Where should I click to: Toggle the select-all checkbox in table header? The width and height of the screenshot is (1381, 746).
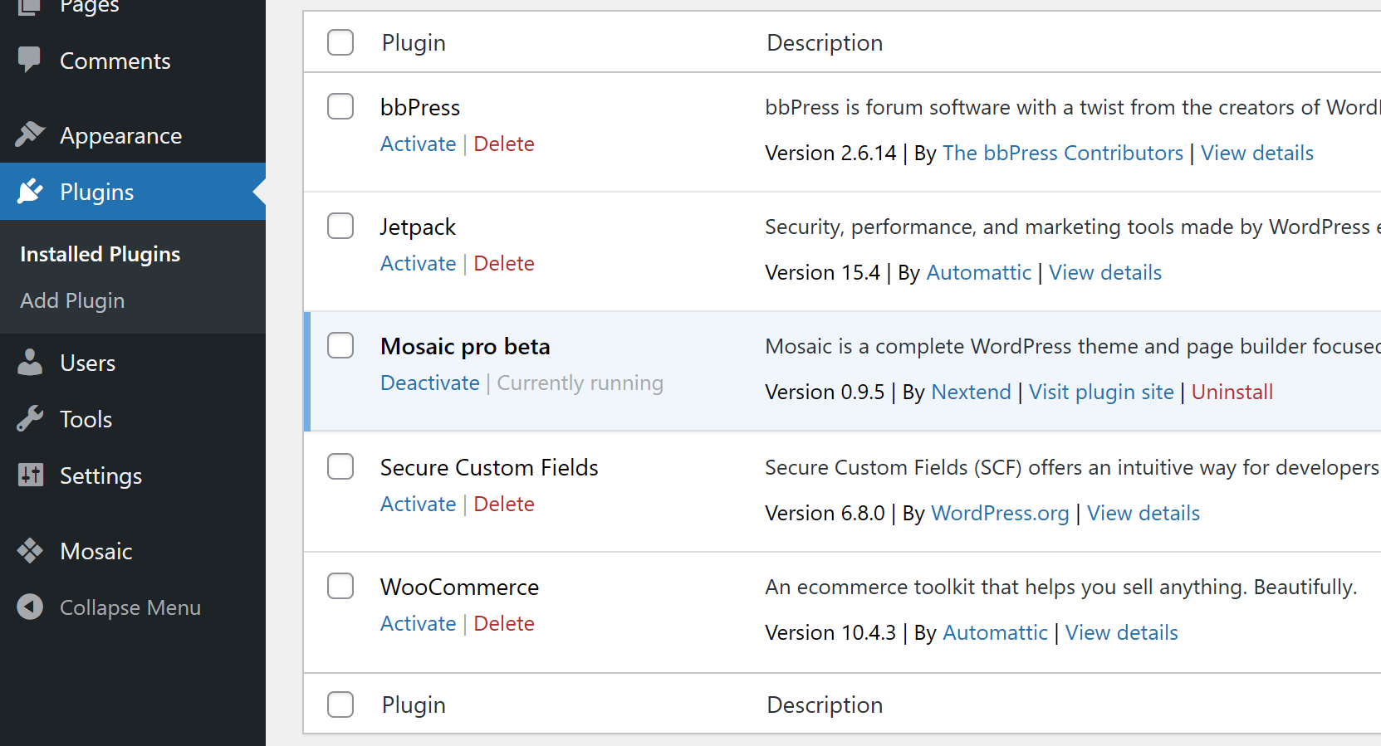click(340, 42)
